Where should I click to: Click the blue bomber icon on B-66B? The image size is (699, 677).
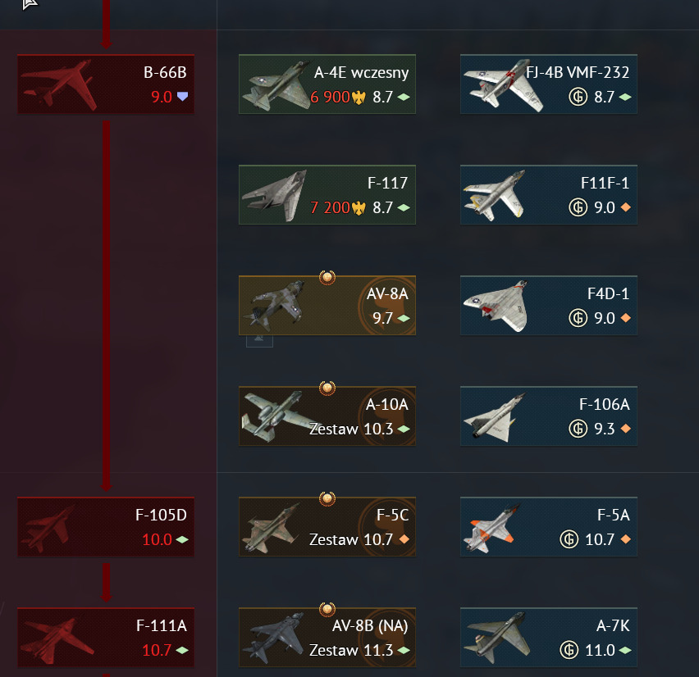pyautogui.click(x=182, y=96)
